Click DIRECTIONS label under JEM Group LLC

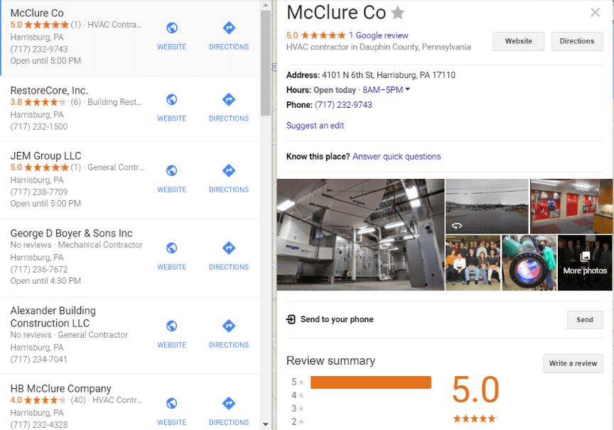click(x=229, y=189)
